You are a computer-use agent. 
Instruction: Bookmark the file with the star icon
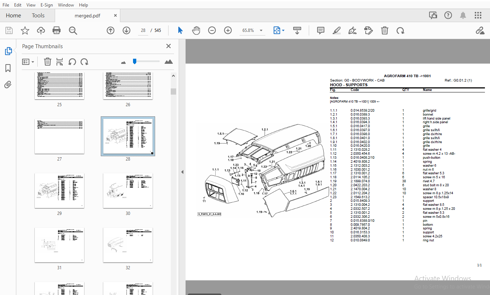(x=25, y=30)
